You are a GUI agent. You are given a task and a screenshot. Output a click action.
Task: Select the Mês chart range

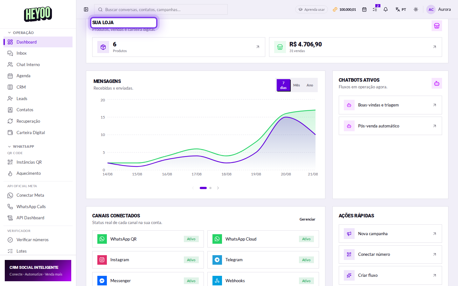pos(296,85)
